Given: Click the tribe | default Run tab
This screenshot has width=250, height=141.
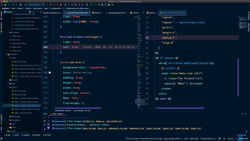Looking at the screenshot, I should [x=58, y=114].
